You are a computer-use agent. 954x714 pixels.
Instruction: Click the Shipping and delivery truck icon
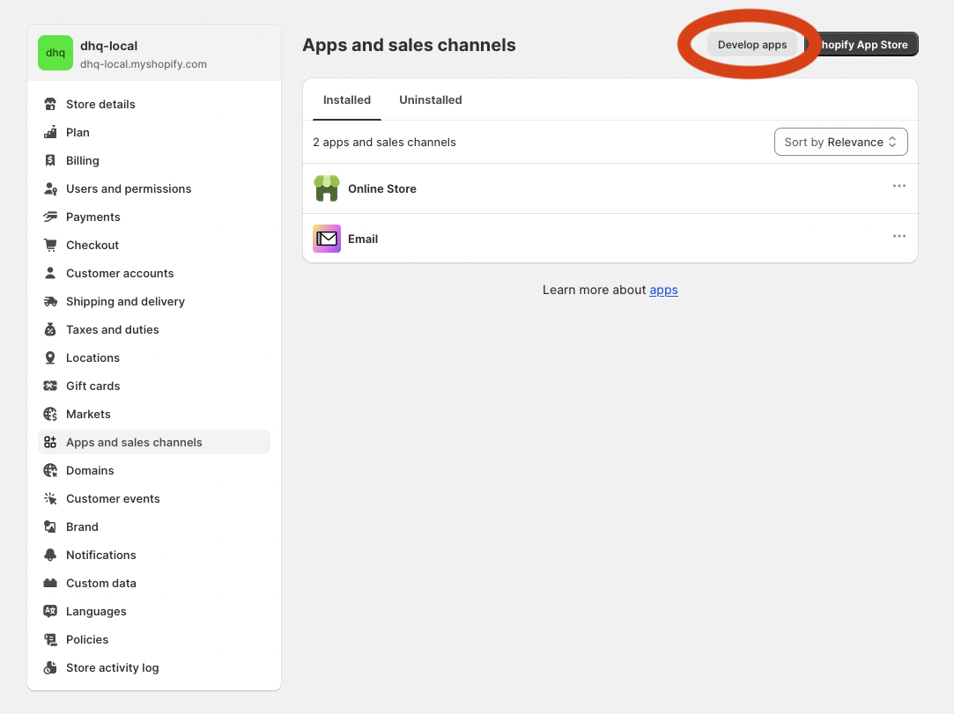[x=50, y=301]
